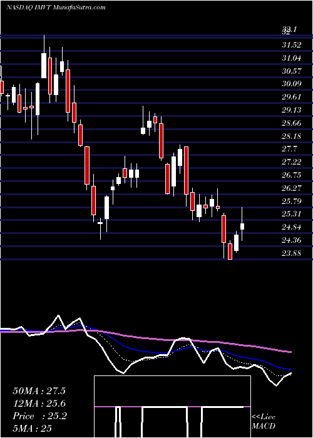Click the NASDAQ IMVT MunafaSutra.com title

56,8
